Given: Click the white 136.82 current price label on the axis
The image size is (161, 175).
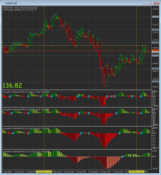Looking at the screenshot, I should [x=155, y=52].
